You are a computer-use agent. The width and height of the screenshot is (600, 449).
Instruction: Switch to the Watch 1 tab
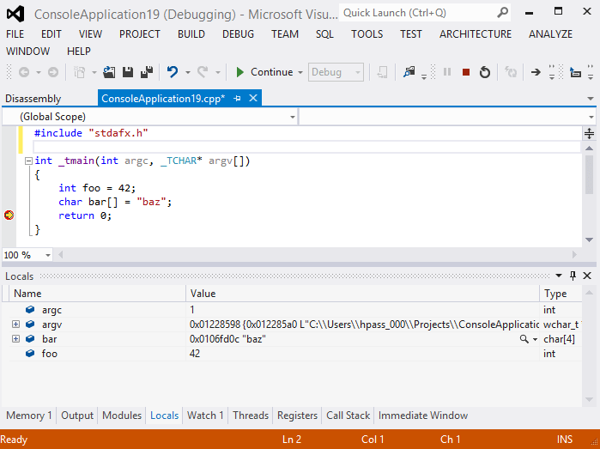click(205, 416)
